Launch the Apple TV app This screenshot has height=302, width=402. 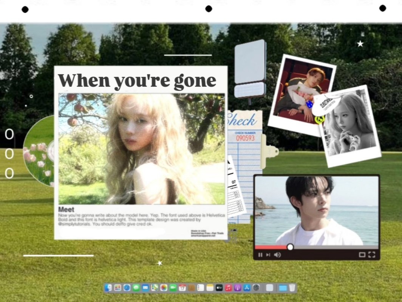[219, 288]
